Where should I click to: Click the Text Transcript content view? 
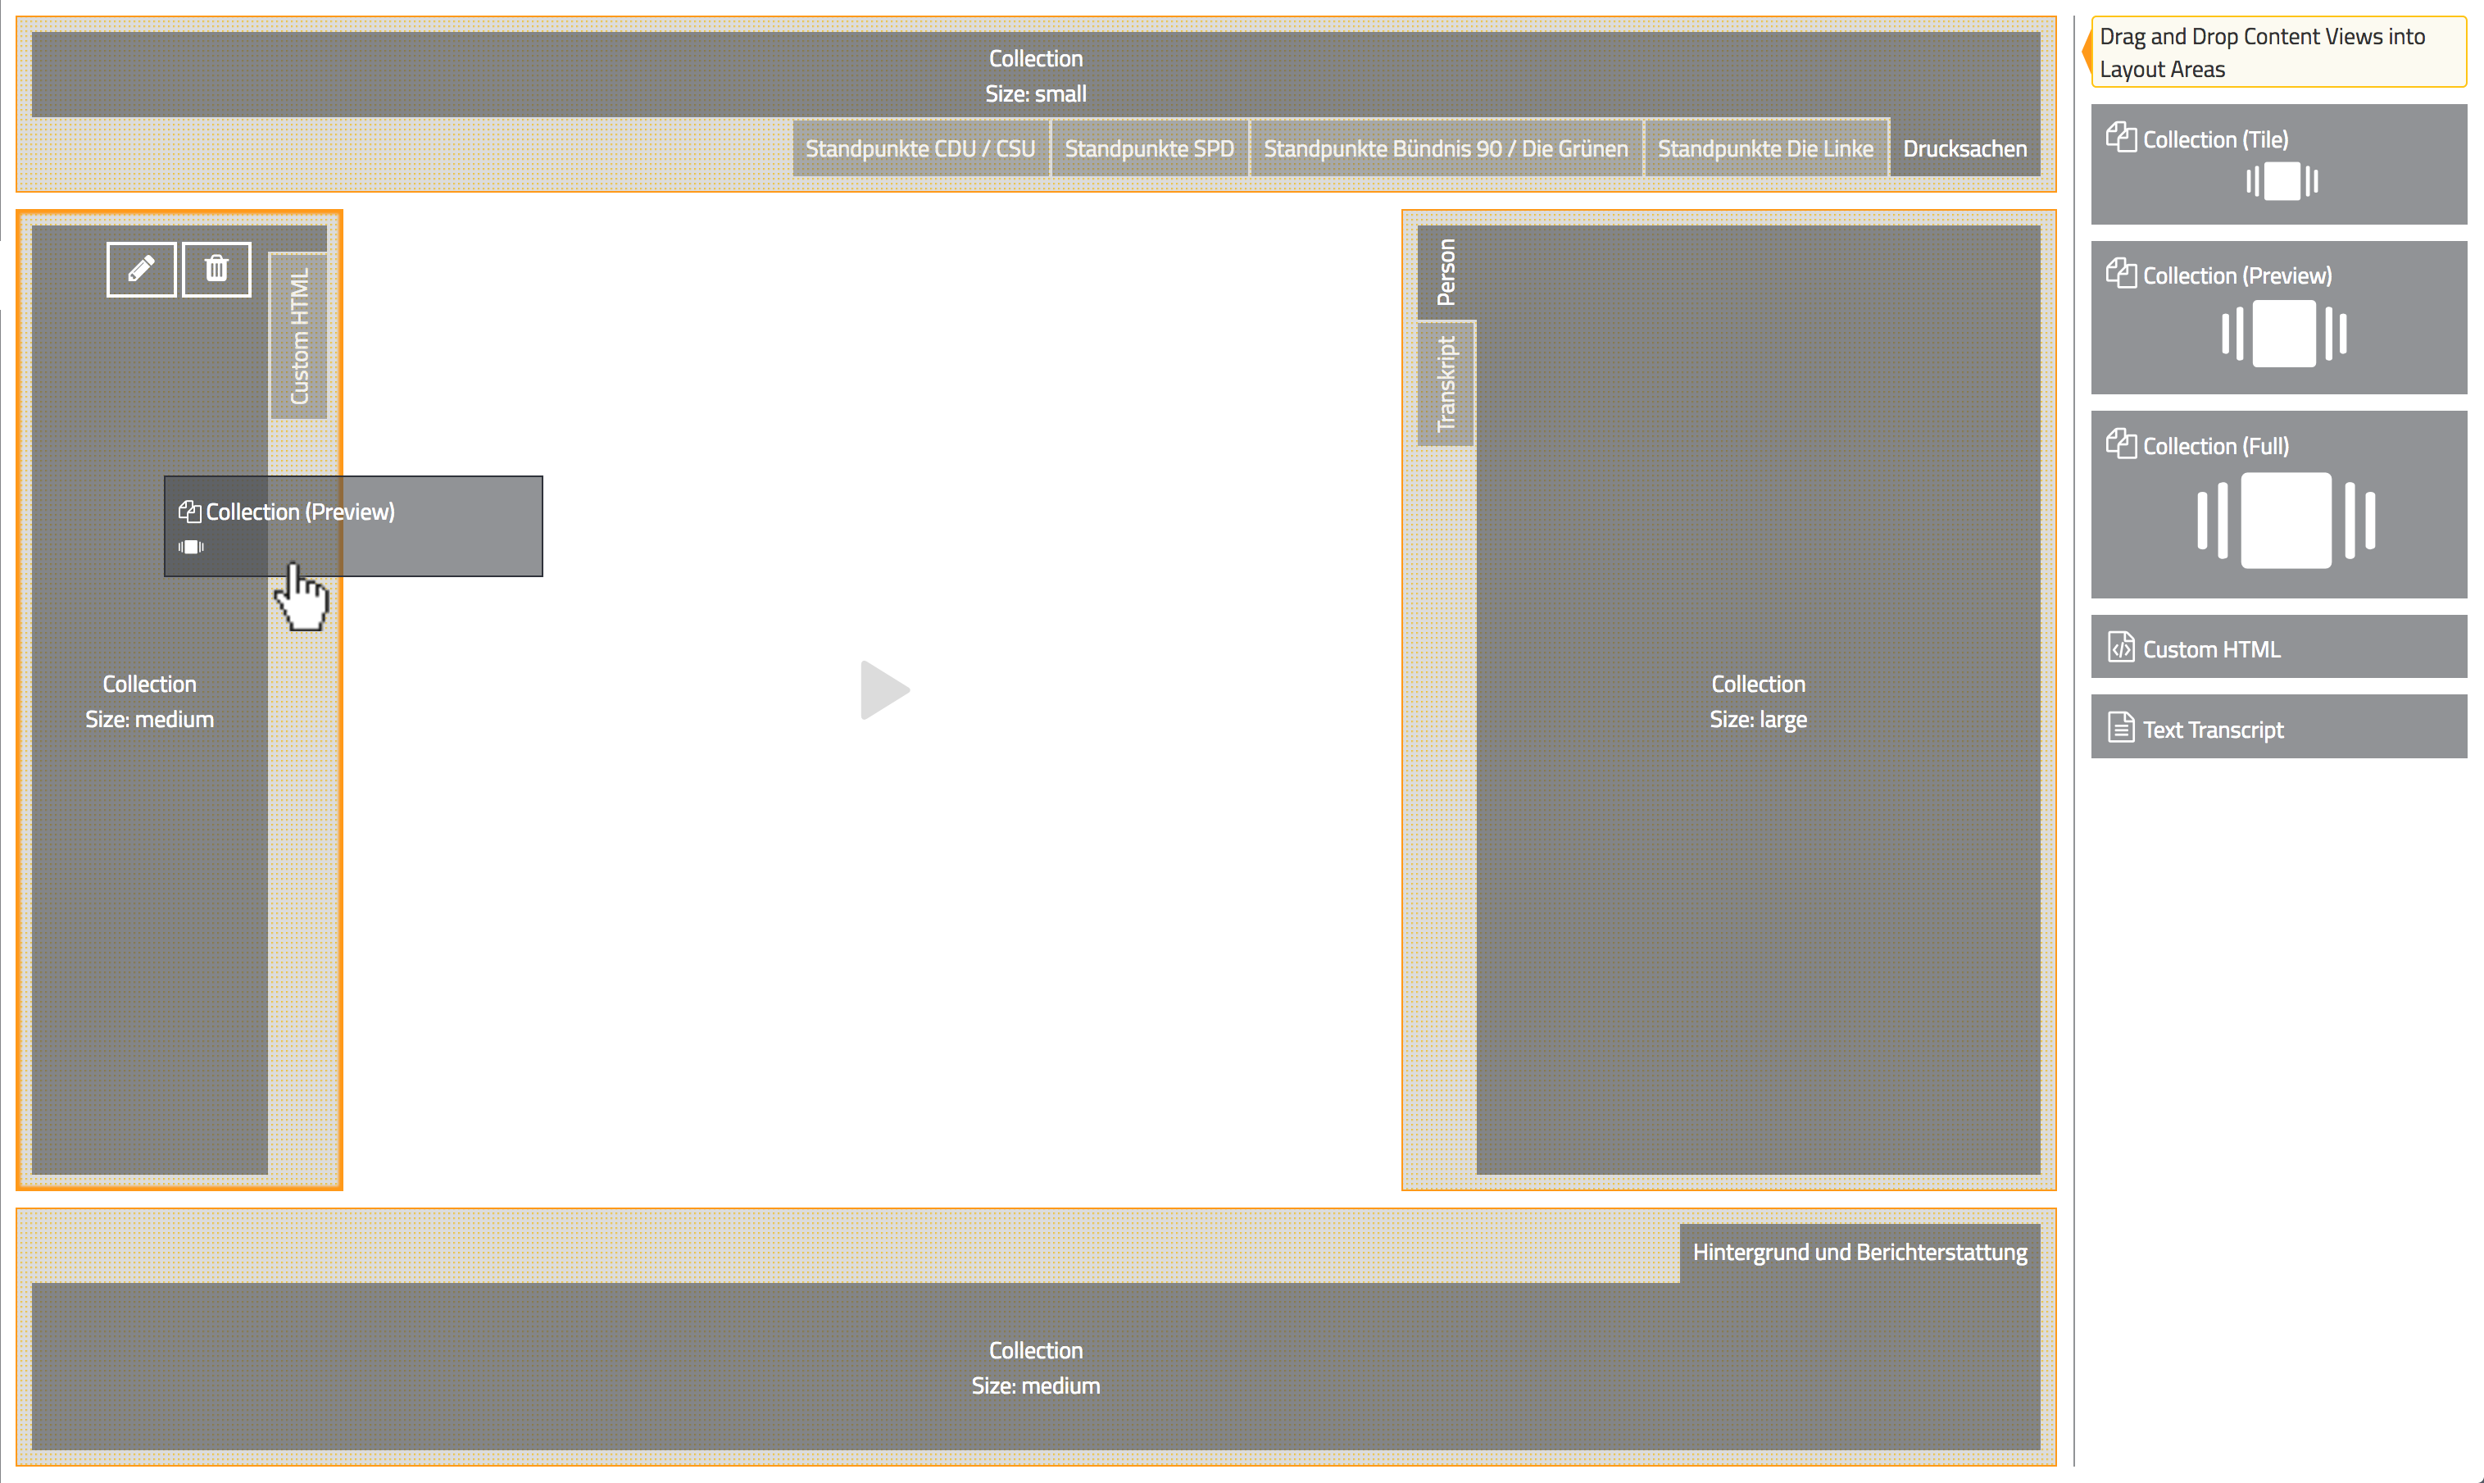(2278, 726)
